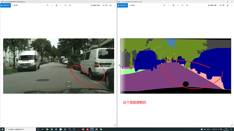
Task: Enter fullscreen via the gtFine_color window's expand arrows
Action: [232, 125]
